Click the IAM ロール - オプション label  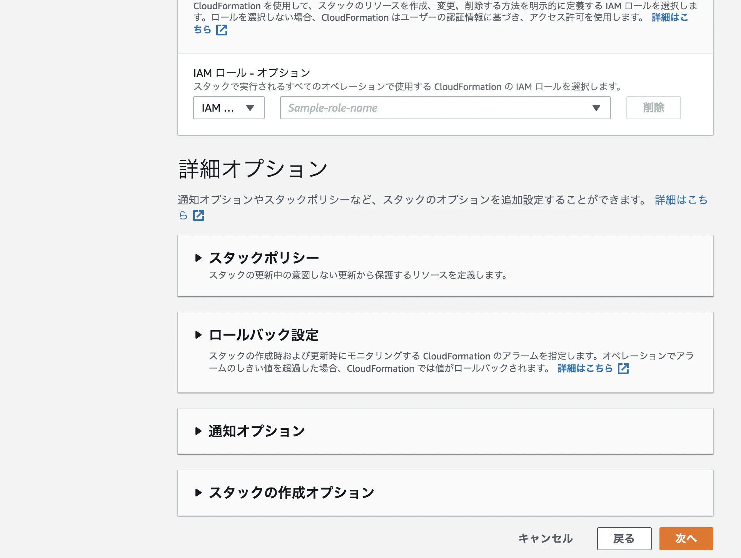click(x=252, y=73)
